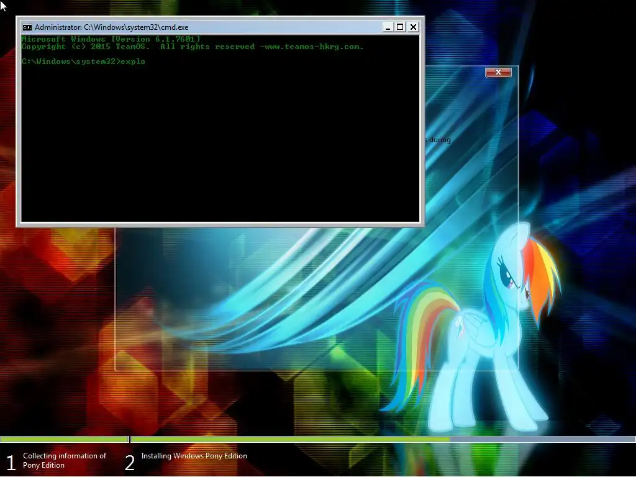Click 'Collecting information of Pony Edition' step label

tap(65, 460)
